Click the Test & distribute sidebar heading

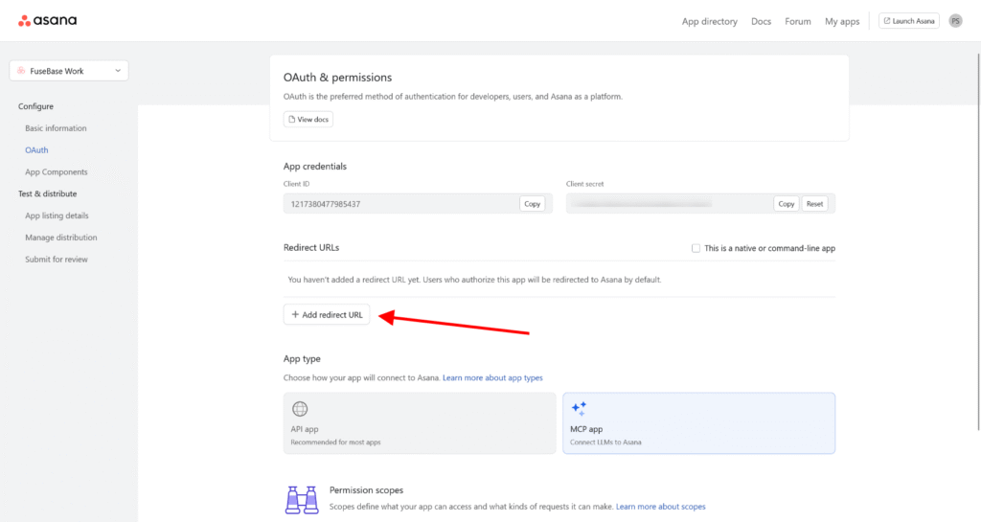(48, 193)
